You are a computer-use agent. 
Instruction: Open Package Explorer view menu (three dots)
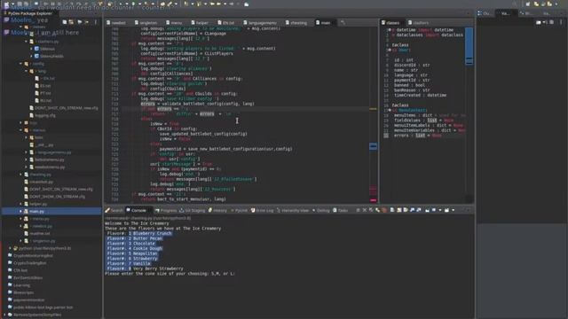[96, 22]
